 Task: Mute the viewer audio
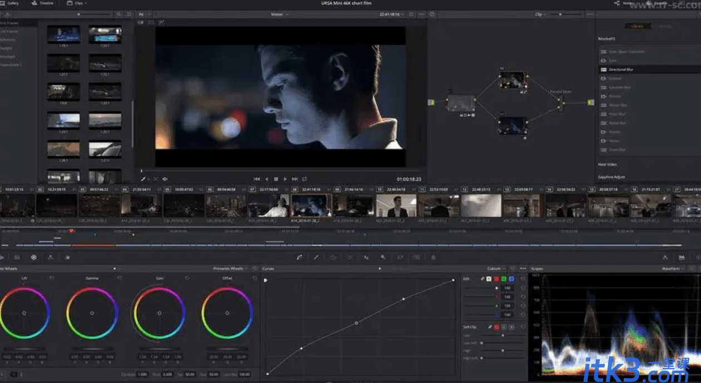(x=165, y=179)
